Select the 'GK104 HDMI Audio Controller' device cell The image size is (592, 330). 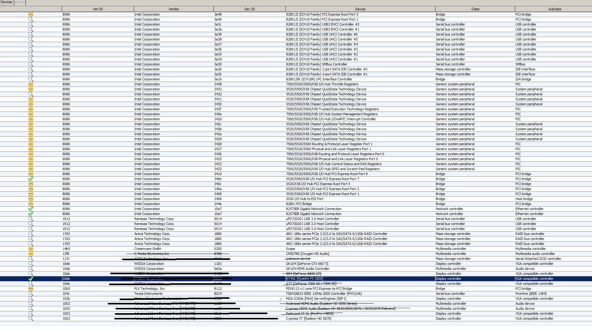360,269
